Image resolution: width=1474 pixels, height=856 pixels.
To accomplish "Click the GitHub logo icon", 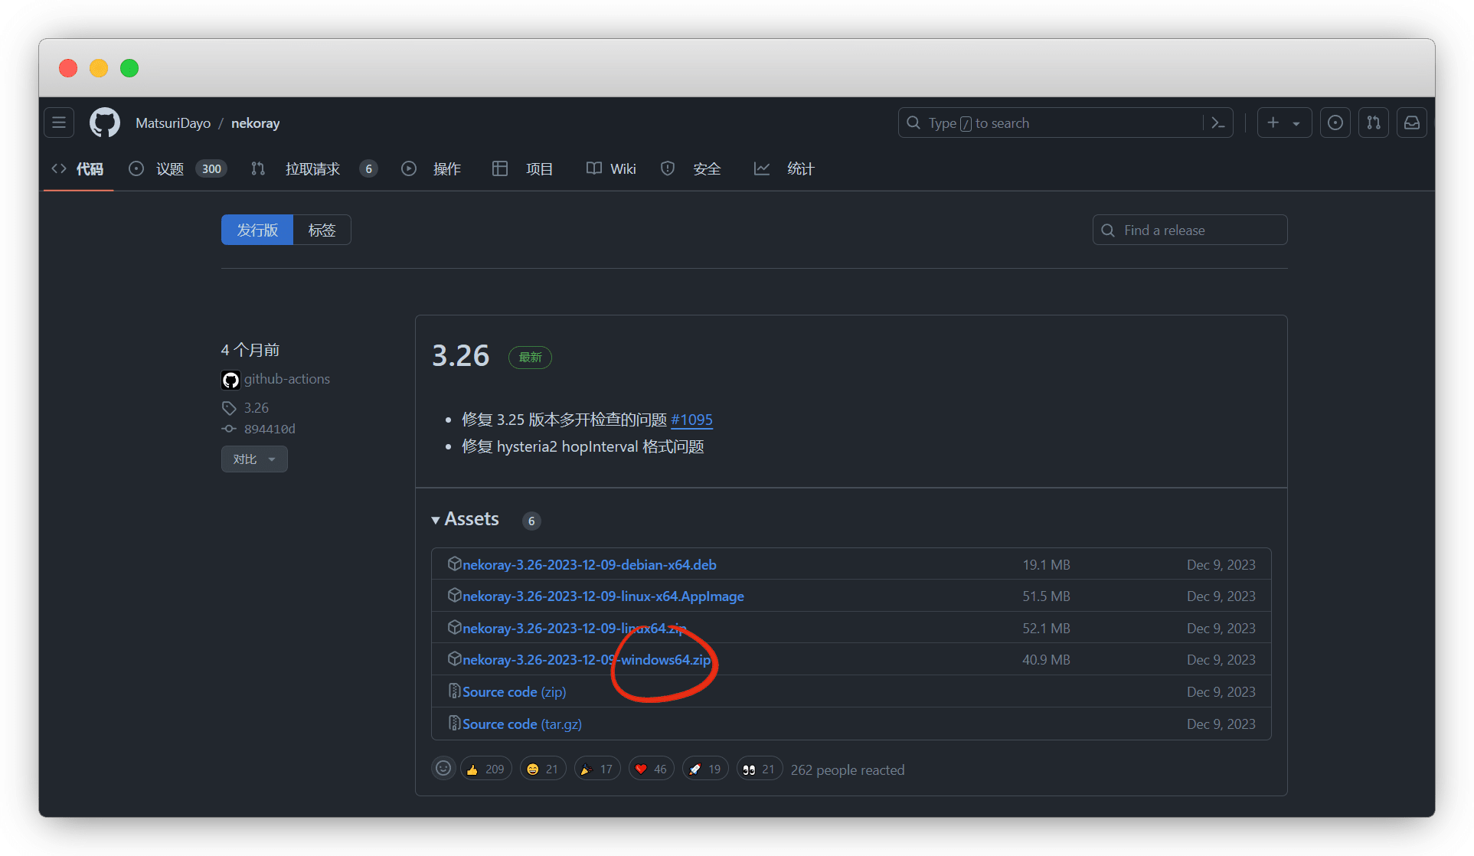I will click(x=105, y=123).
